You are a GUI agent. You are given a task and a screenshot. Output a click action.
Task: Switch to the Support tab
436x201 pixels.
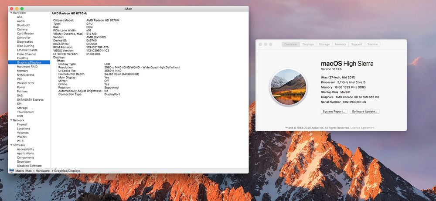click(x=357, y=44)
